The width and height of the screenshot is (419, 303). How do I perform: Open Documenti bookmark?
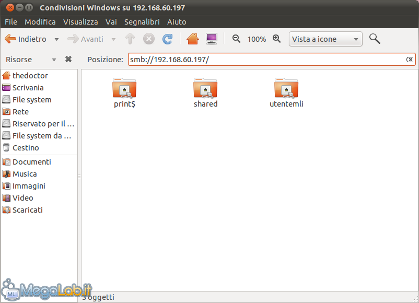coord(39,162)
